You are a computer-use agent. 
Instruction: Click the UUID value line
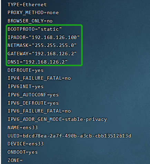tap(69, 136)
